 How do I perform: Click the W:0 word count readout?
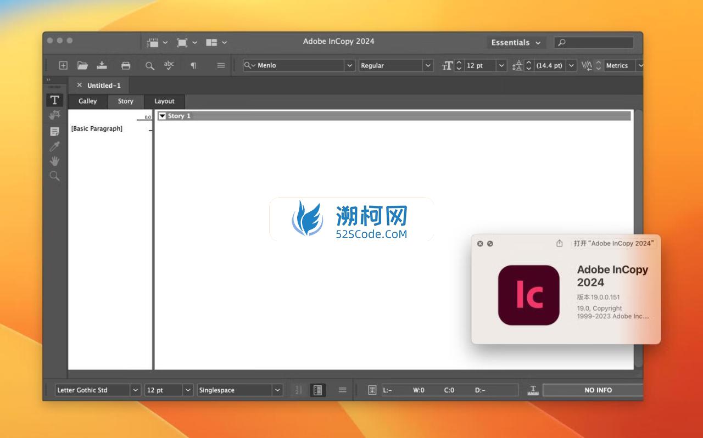tap(419, 390)
